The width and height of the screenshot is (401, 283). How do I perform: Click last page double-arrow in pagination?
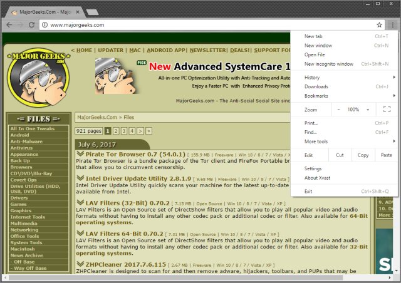(x=148, y=131)
